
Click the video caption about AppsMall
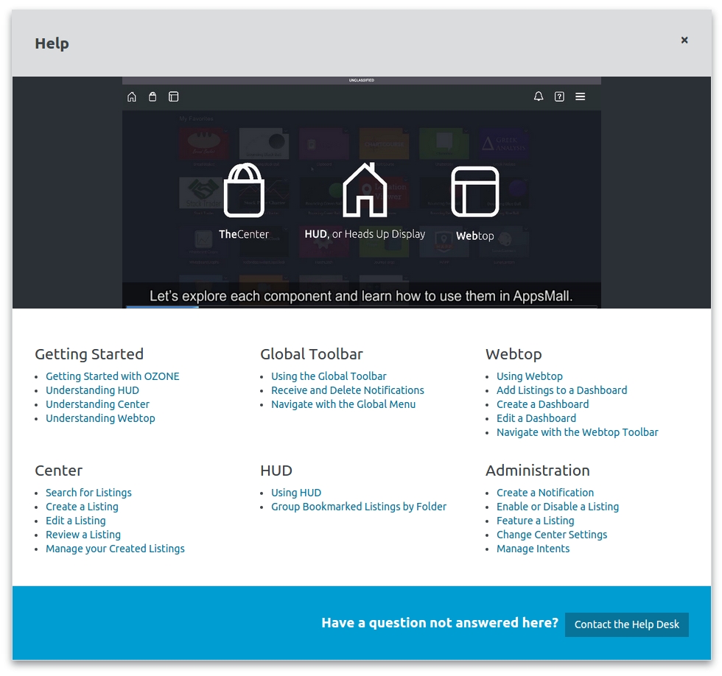coord(361,296)
